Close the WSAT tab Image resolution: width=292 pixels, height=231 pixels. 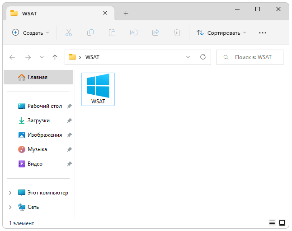[105, 13]
